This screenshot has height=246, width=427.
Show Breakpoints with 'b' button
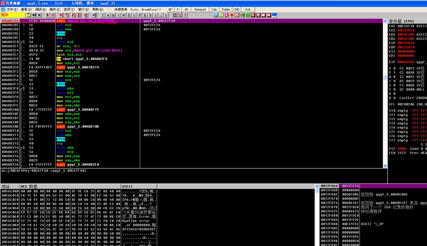point(150,15)
